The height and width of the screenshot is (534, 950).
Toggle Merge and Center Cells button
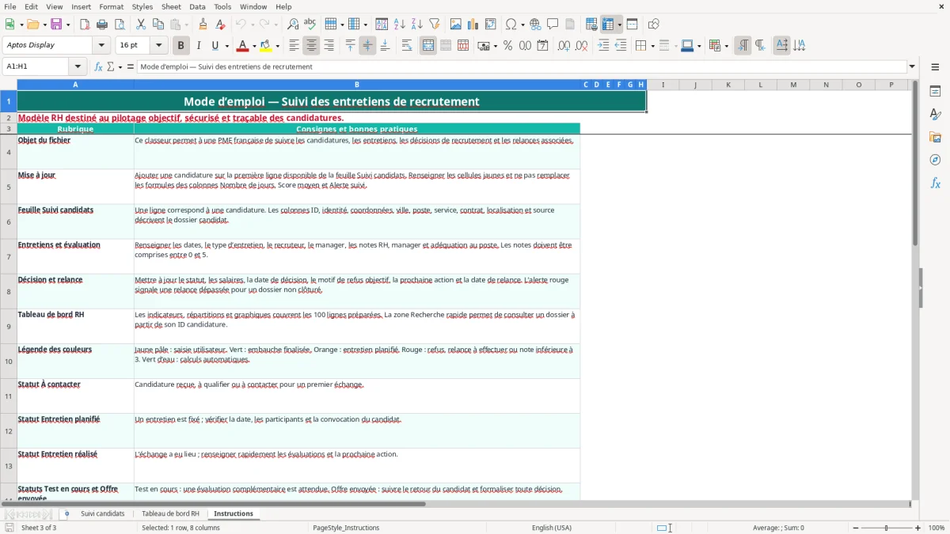[x=428, y=46]
